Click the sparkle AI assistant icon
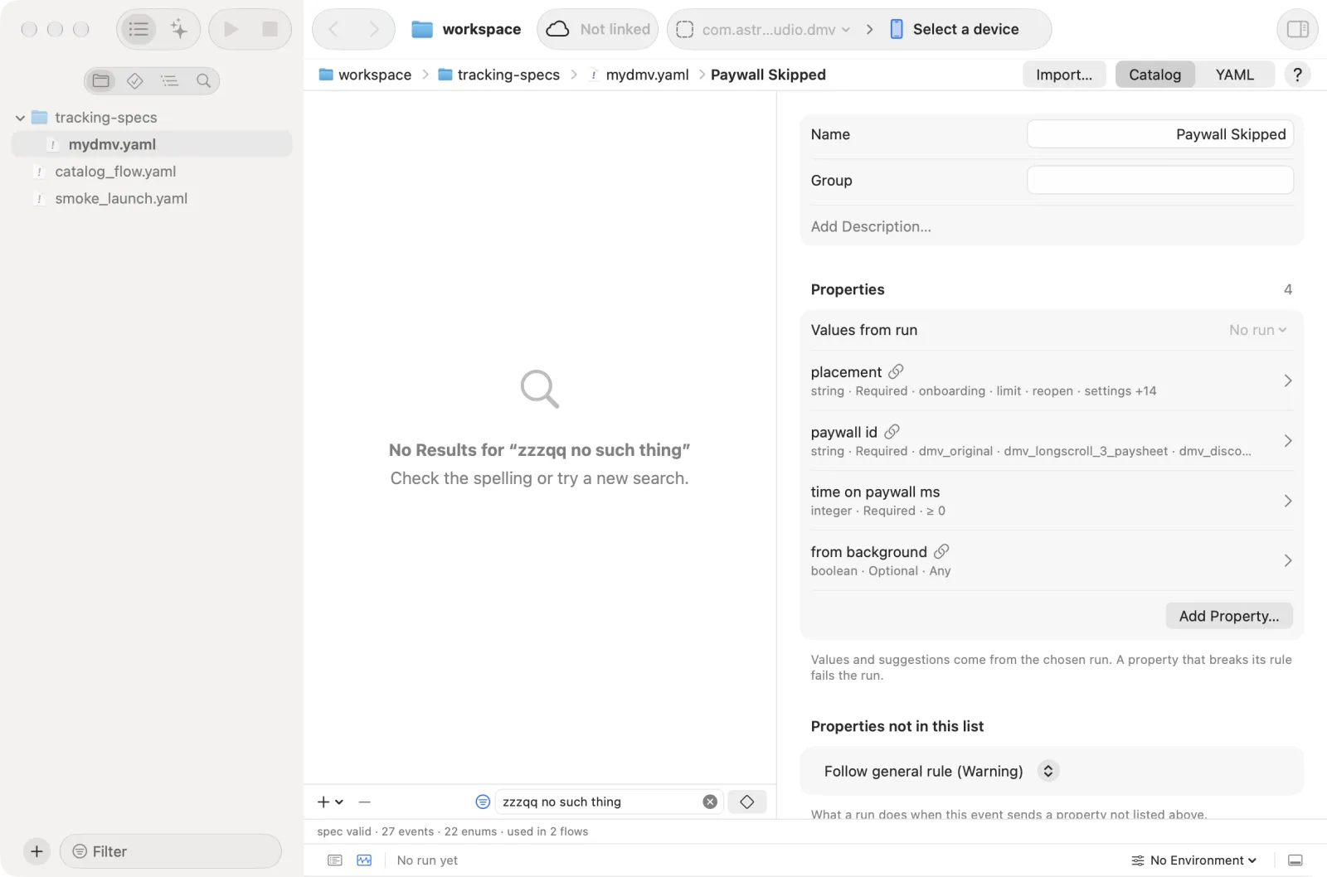Image resolution: width=1327 pixels, height=877 pixels. [x=179, y=30]
